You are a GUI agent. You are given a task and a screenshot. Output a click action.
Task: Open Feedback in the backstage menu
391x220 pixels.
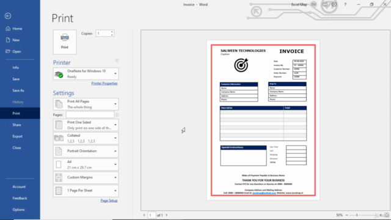[x=20, y=198]
